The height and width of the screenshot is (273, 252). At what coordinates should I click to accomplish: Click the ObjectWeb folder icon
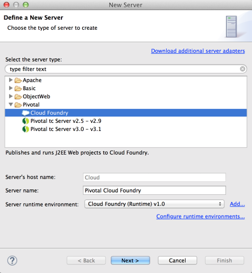pyautogui.click(x=18, y=97)
